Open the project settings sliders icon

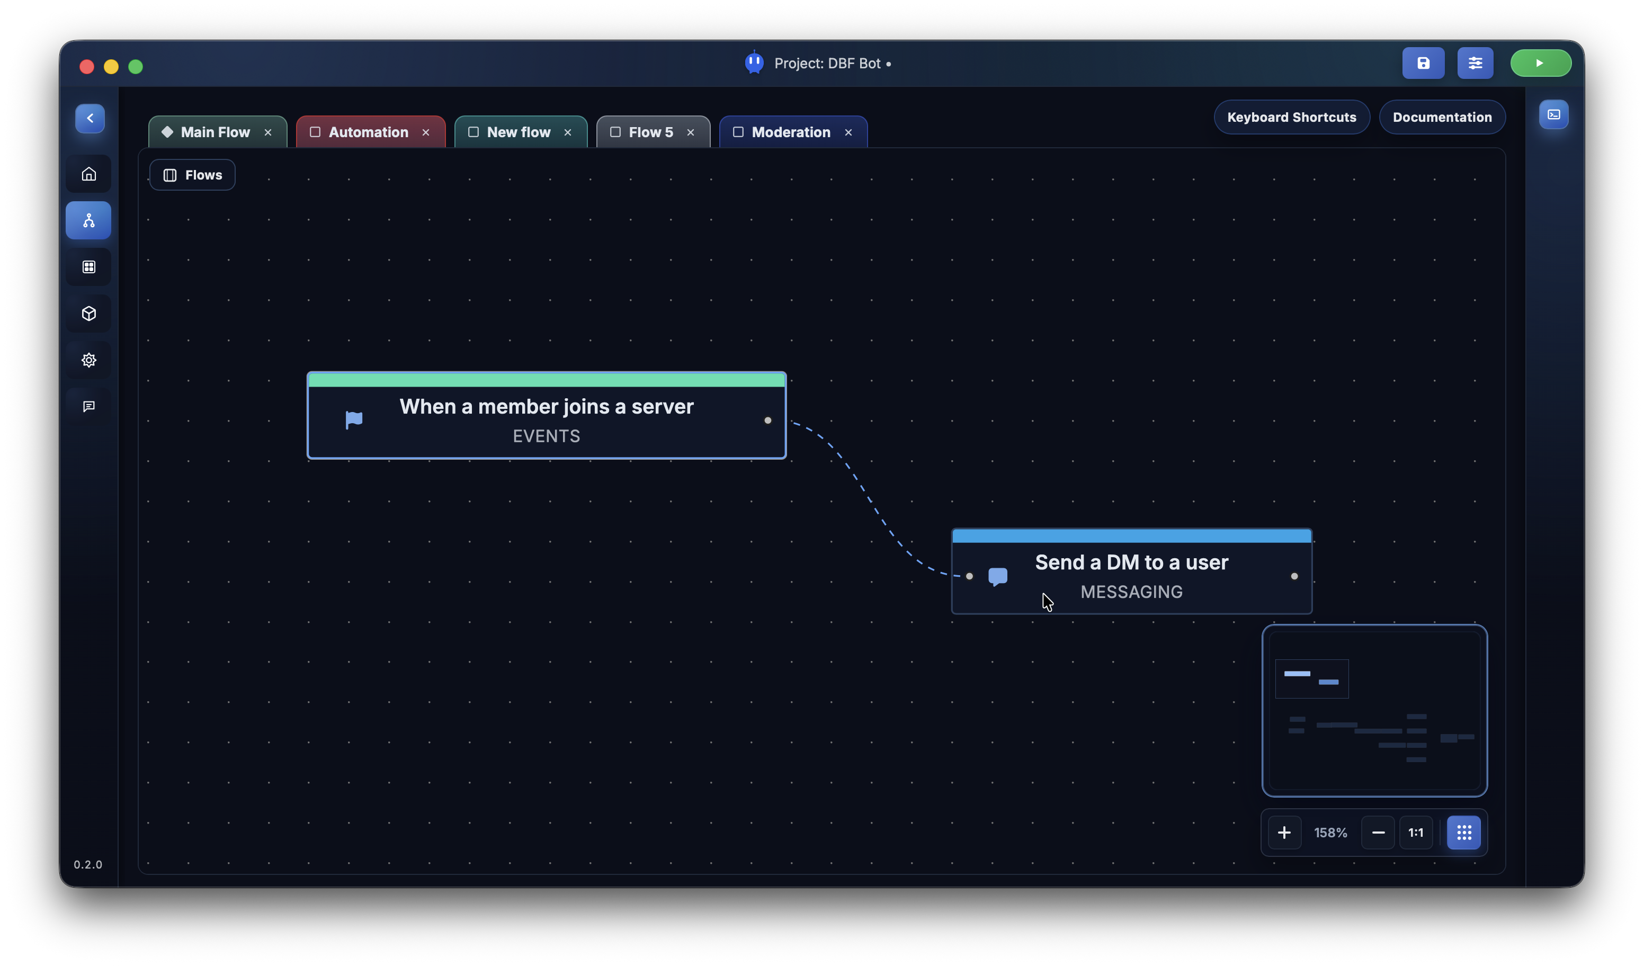[1475, 63]
